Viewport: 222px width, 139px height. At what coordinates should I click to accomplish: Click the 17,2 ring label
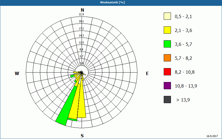81,29
